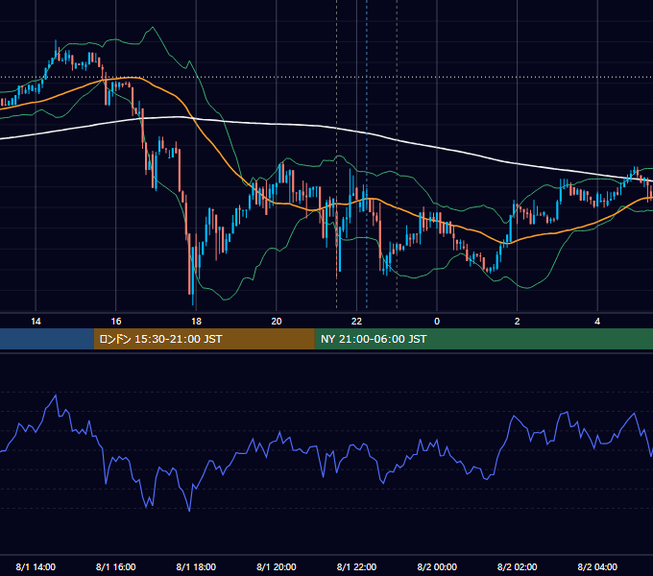Click the 8/1 16:00 date label
Screen dimensions: 653x576
(116, 566)
